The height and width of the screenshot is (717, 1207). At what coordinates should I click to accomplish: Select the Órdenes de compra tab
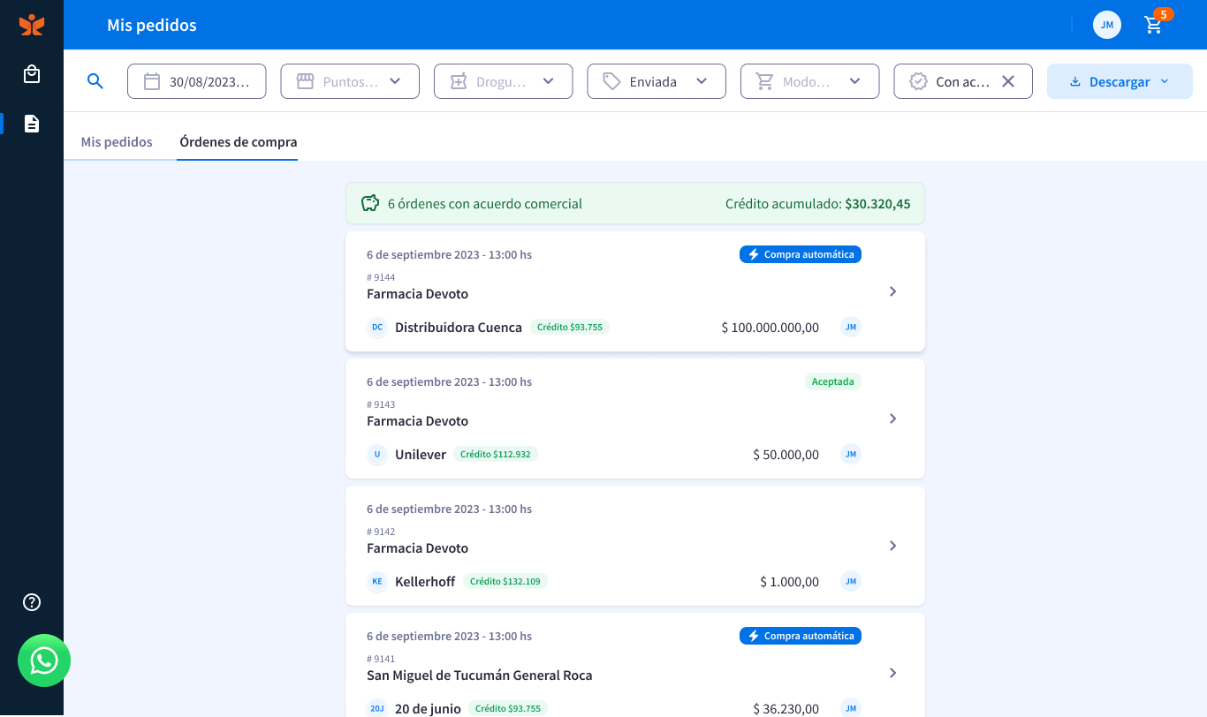coord(239,142)
